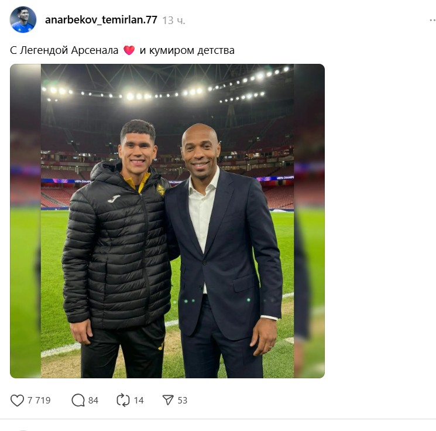Click the 14 reposts count
Viewport: 436px width, 431px height.
[139, 401]
